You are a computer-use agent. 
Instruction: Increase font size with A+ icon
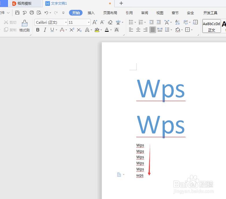(x=95, y=22)
